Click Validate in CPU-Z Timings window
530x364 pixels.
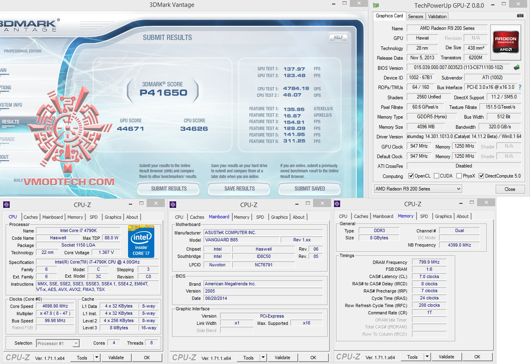[446, 357]
